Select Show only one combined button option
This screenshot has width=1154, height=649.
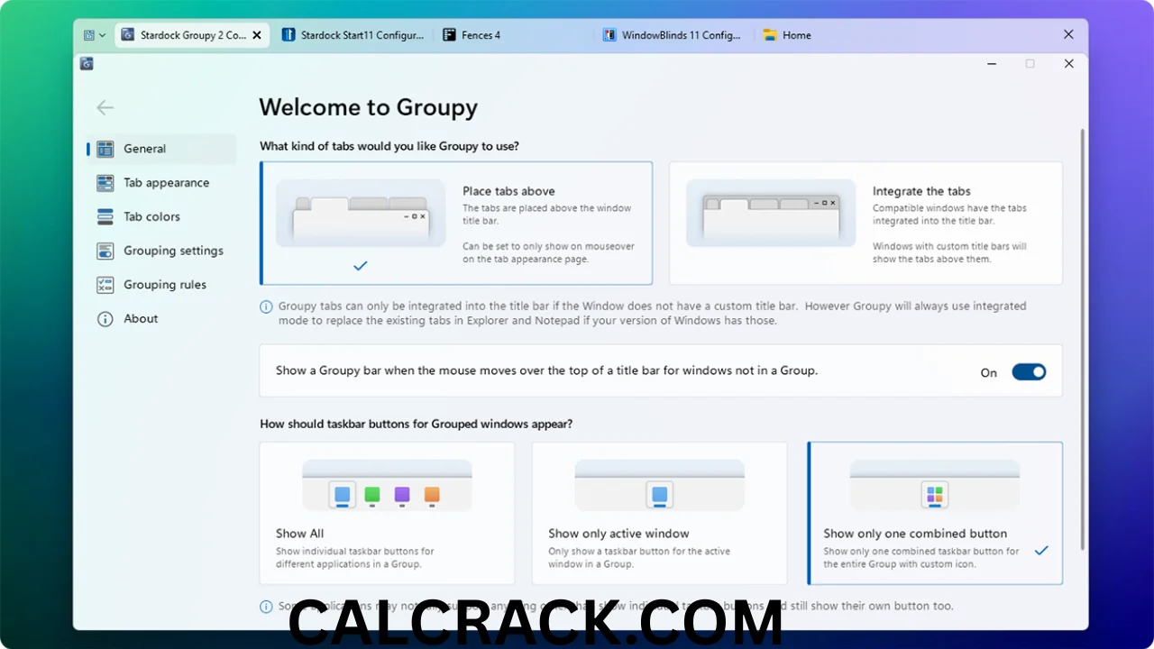coord(935,513)
